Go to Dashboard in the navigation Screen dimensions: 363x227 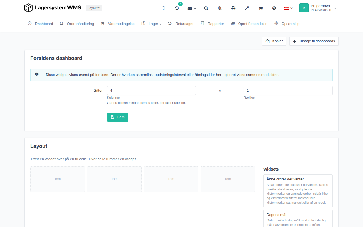pyautogui.click(x=40, y=24)
